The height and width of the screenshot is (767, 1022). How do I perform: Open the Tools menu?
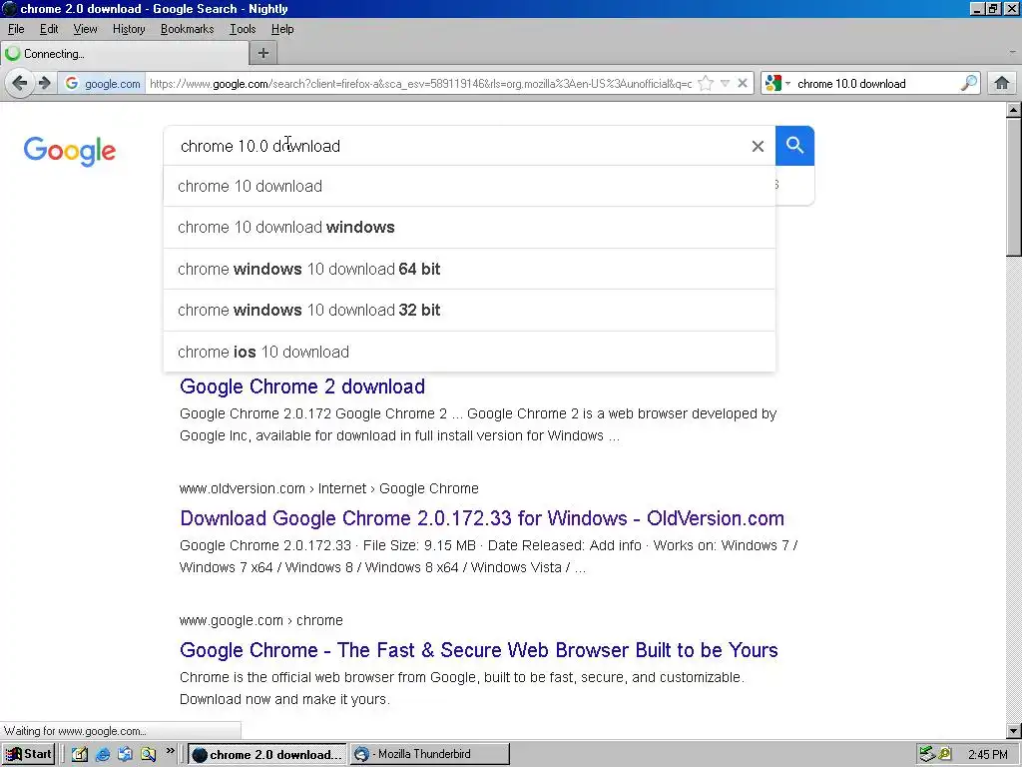[243, 29]
